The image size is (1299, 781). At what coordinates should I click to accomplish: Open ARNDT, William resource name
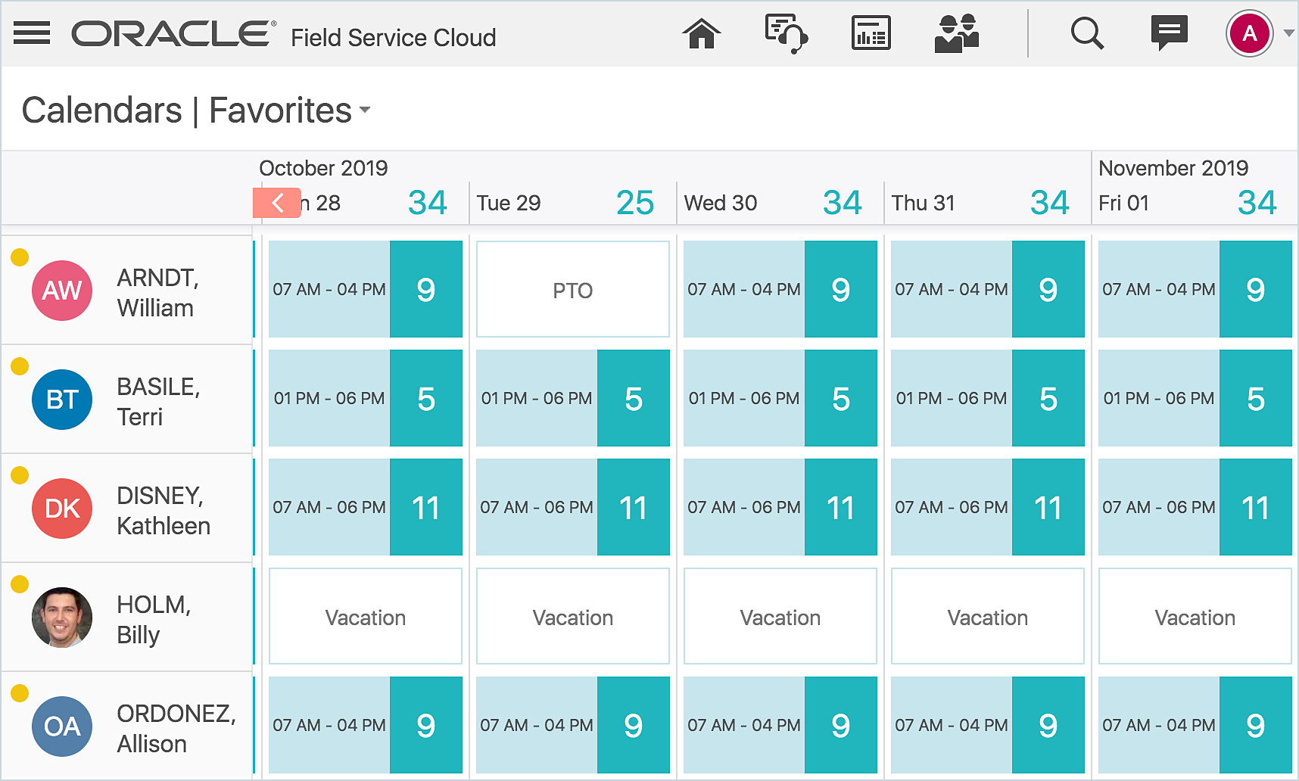[x=157, y=293]
